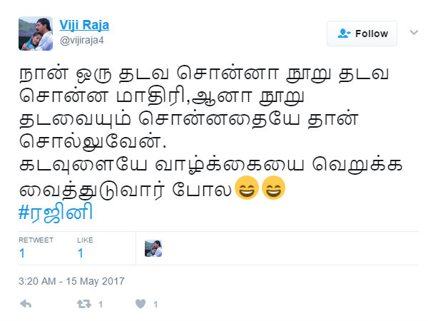The width and height of the screenshot is (428, 321).
Task: Click the count beside the retweet icon
Action: coord(101,305)
